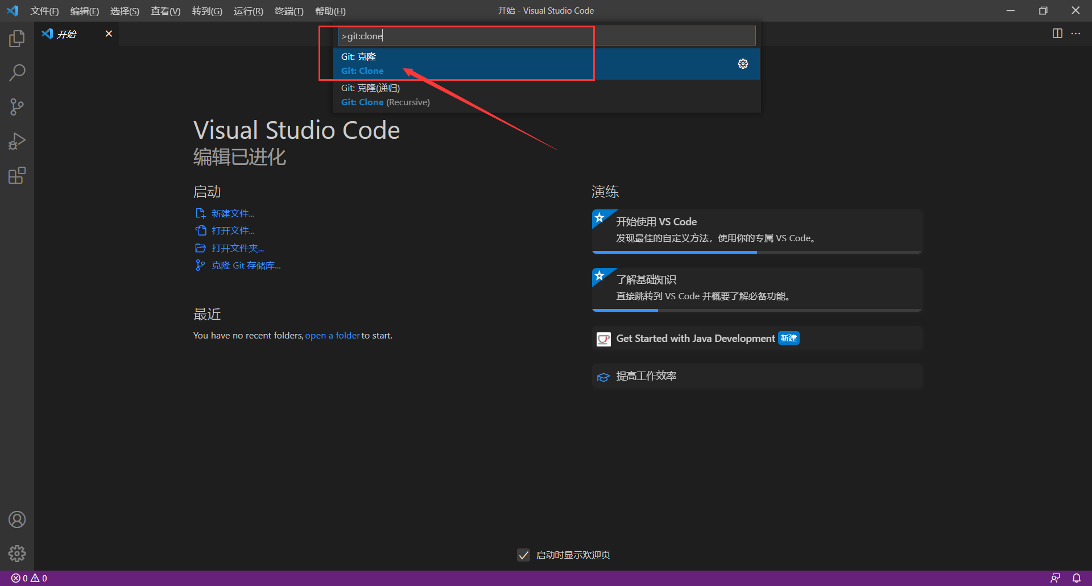Screen dimensions: 1092x586
Task: Open the 提高工作效率 walkthrough
Action: (x=756, y=376)
